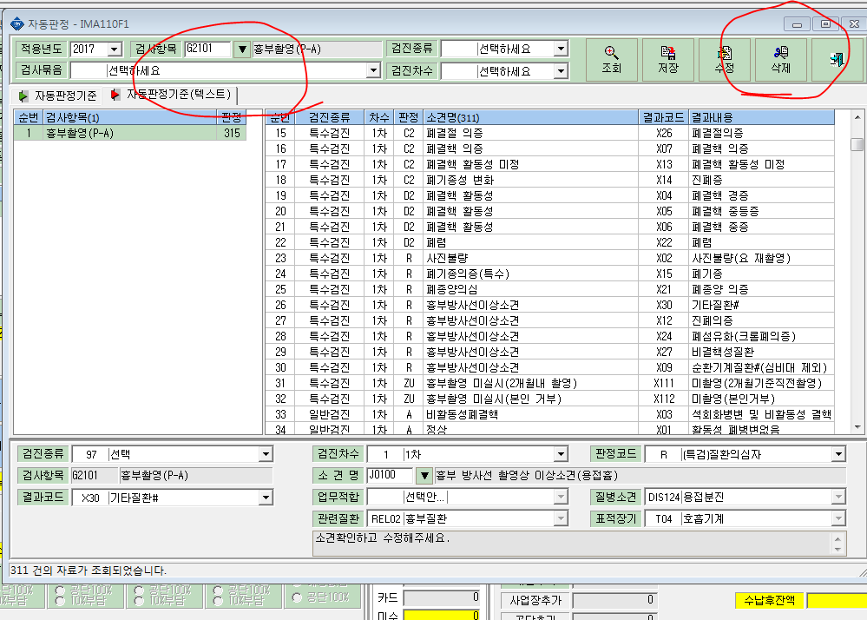Screen dimensions: 867x620
Task: Click the lookup arrow beside J0100 소견명
Action: (x=424, y=475)
